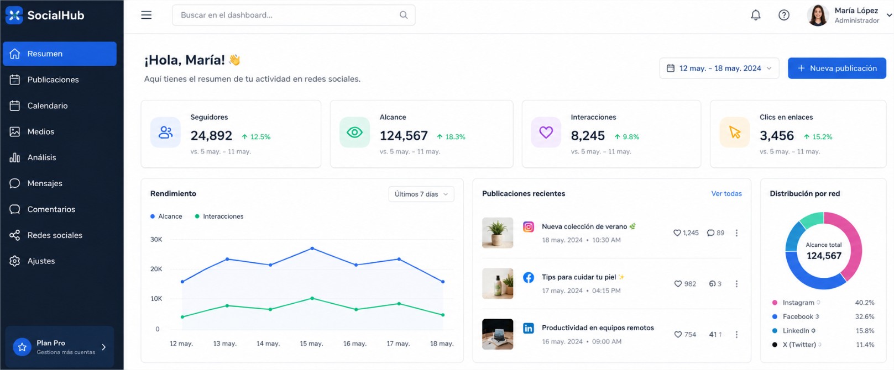Click the Alcance eye icon
The image size is (894, 370).
point(354,132)
